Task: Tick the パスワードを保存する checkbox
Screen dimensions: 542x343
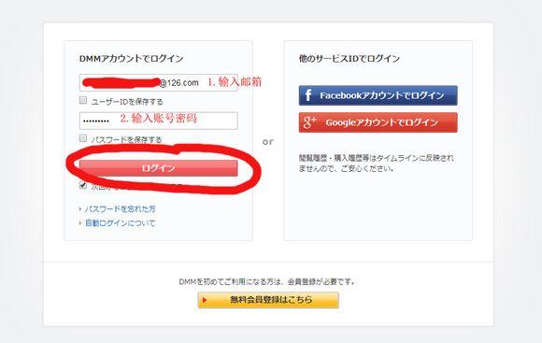Action: pyautogui.click(x=83, y=138)
